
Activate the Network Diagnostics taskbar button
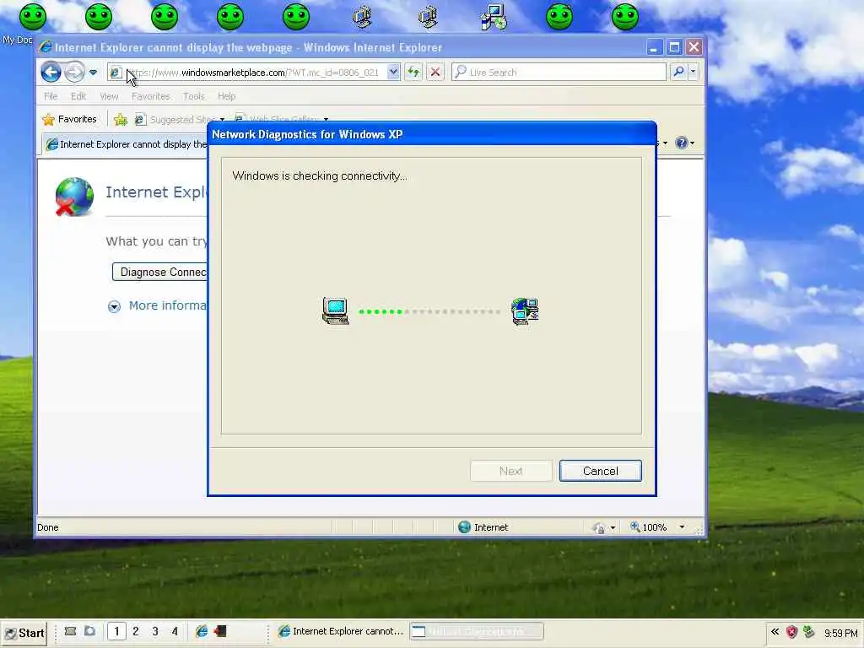click(477, 631)
